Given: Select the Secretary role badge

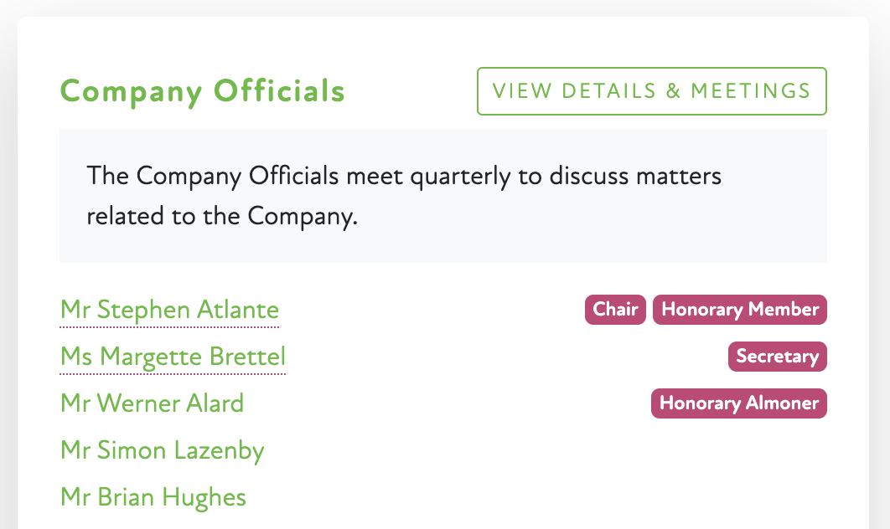Looking at the screenshot, I should coord(777,357).
